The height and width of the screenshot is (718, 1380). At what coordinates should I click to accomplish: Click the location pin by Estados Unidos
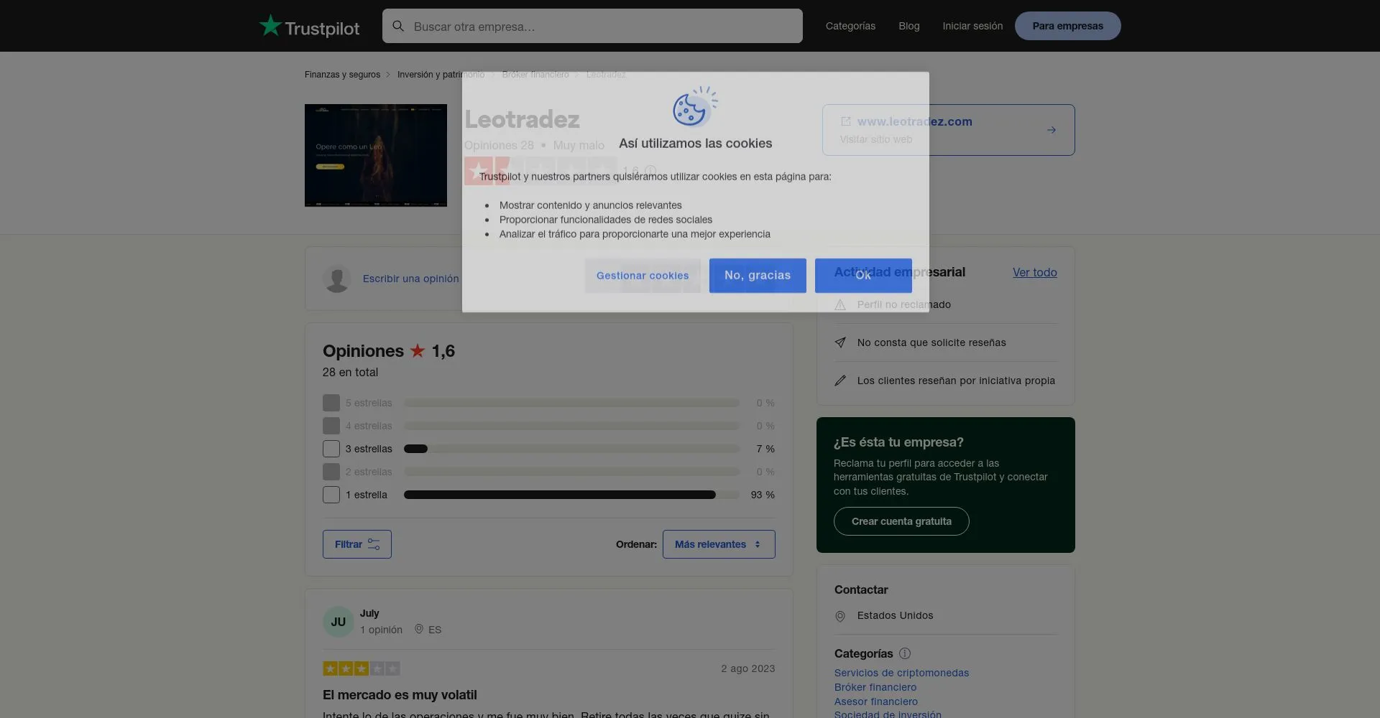[x=840, y=616]
